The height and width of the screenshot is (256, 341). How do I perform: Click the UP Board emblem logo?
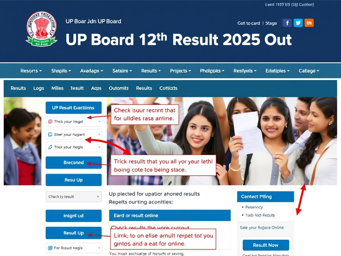(x=41, y=29)
